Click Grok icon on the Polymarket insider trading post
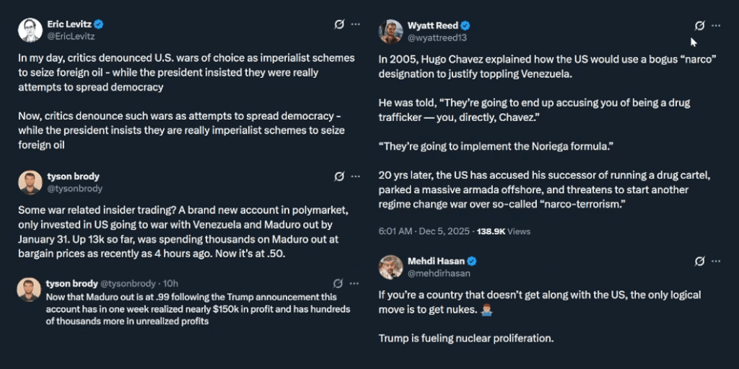739x369 pixels. (x=340, y=177)
